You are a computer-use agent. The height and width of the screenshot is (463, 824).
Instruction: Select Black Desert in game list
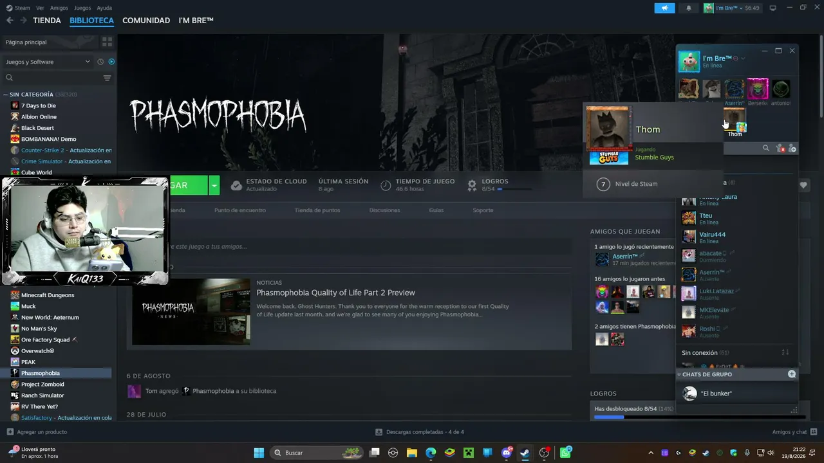pos(37,128)
